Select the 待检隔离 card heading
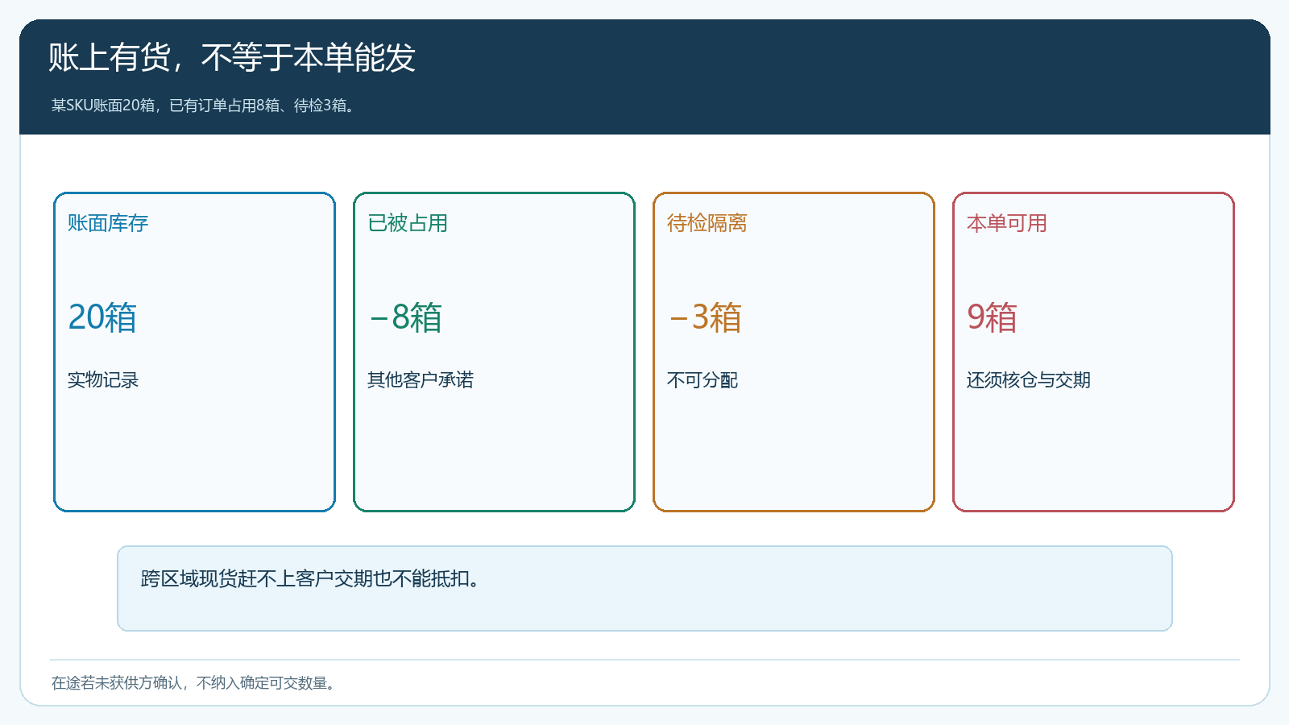This screenshot has width=1289, height=725. pyautogui.click(x=707, y=223)
